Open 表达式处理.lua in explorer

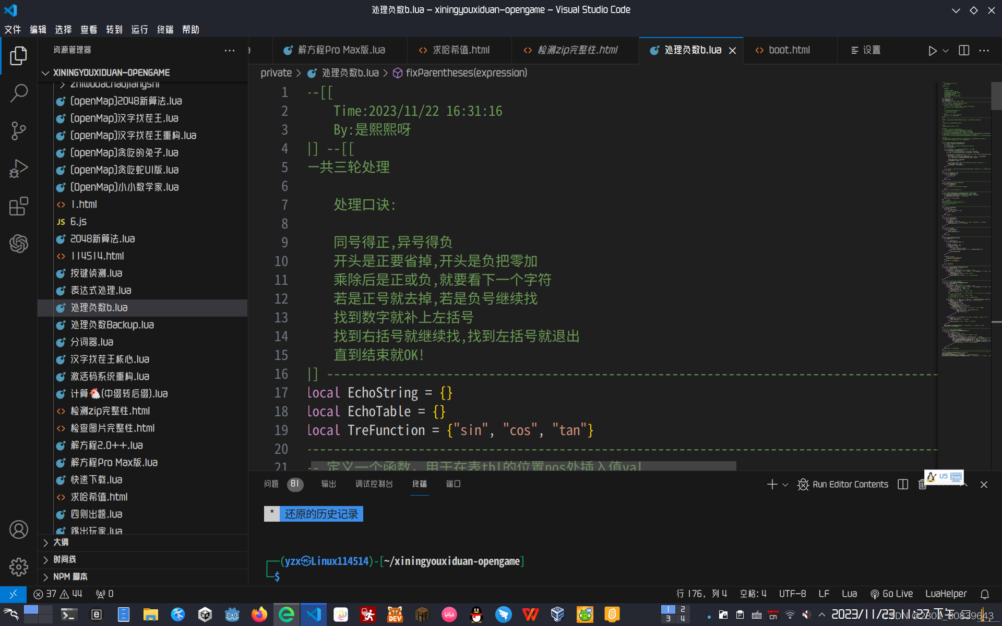(101, 291)
